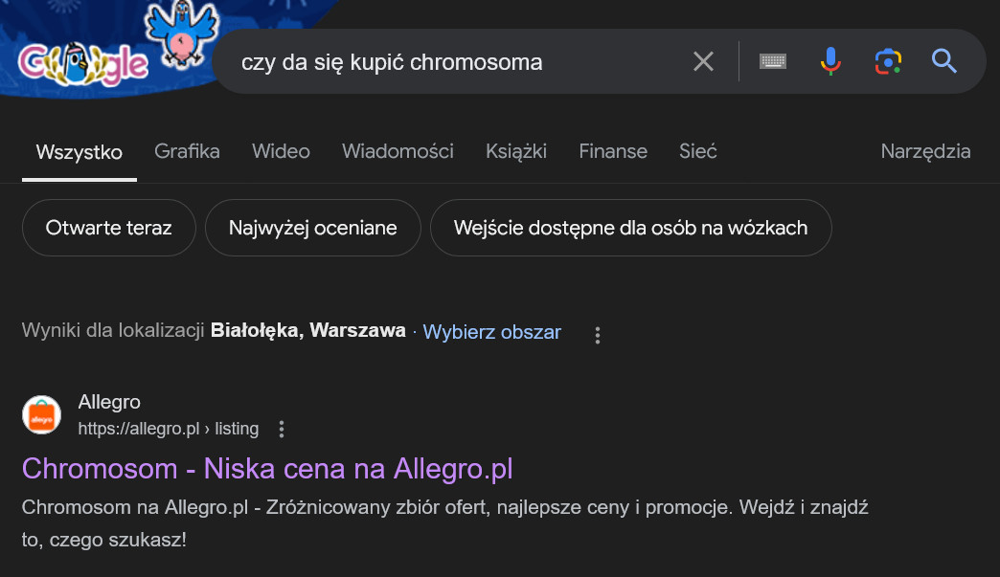Open 'Chromosom - Niska cena na Allegro.pl' result
Screen dimensions: 1000x577
point(267,469)
